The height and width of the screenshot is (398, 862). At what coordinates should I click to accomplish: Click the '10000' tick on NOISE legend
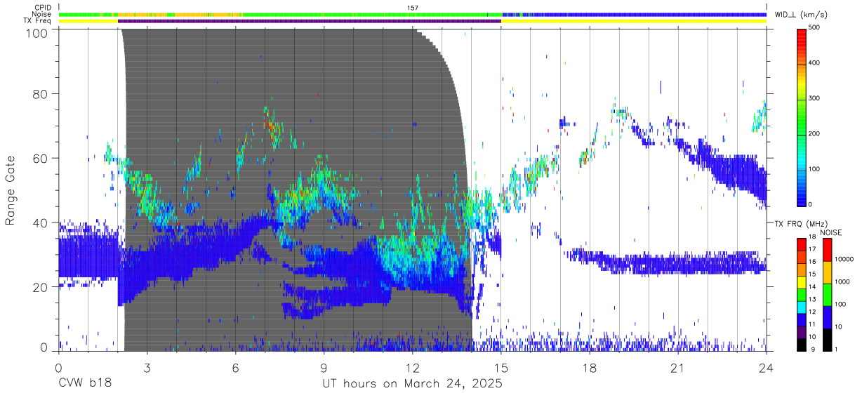click(844, 259)
